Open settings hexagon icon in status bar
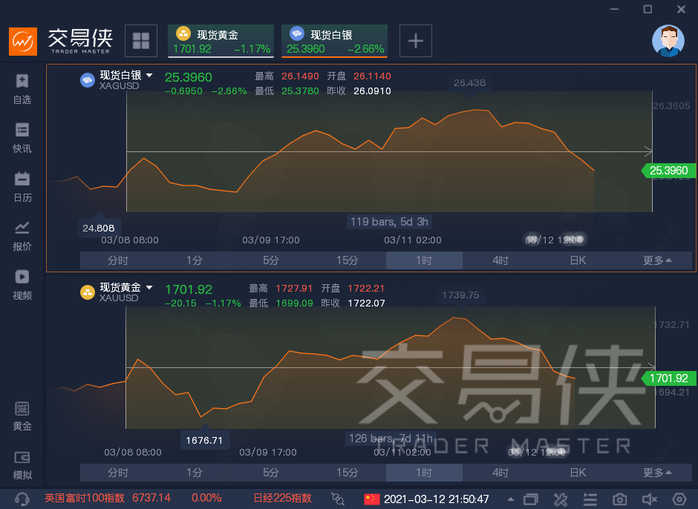 pos(679,499)
